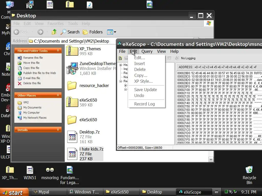Click the zipped folder desktop icon at top
Viewport: 262px width, 196px height.
coord(70,4)
